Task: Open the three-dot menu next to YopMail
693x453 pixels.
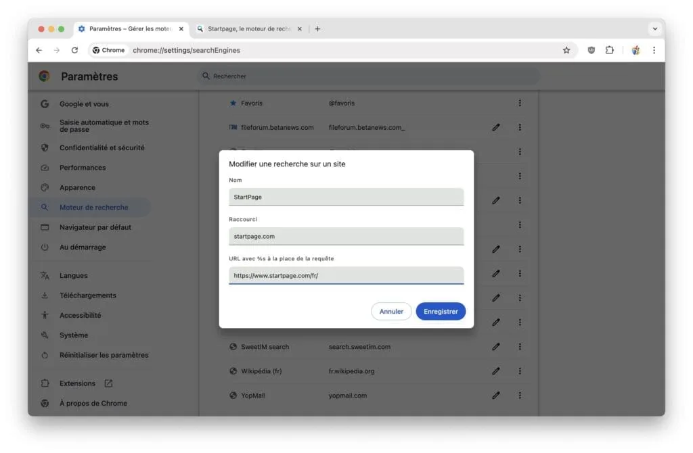Action: [520, 395]
